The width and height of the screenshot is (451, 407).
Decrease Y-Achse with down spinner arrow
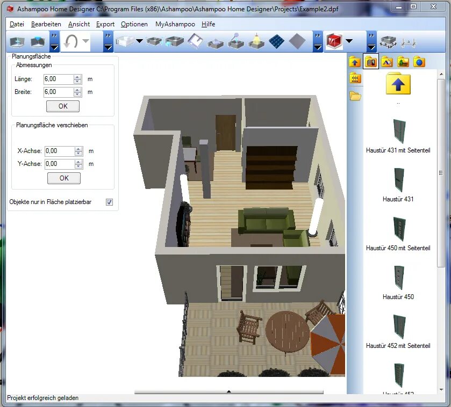coord(78,166)
